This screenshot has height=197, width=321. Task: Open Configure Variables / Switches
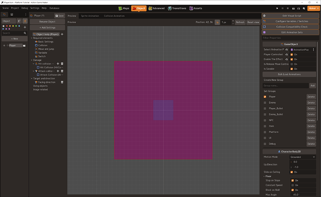(x=290, y=21)
